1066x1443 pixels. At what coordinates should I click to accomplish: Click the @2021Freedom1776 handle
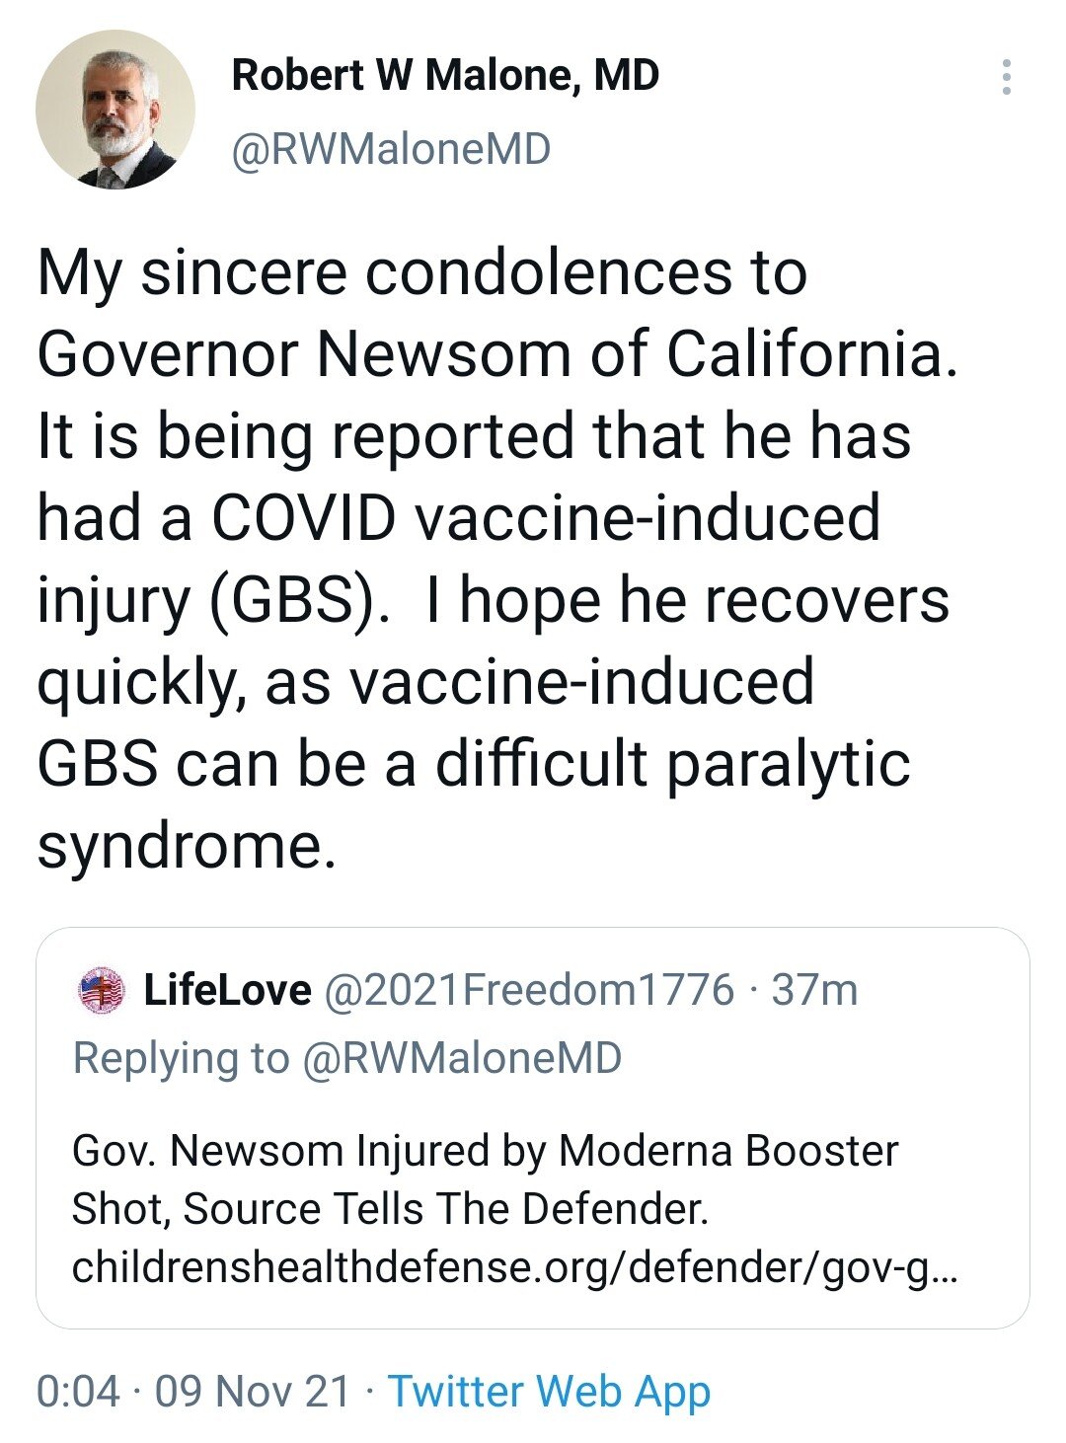point(529,990)
